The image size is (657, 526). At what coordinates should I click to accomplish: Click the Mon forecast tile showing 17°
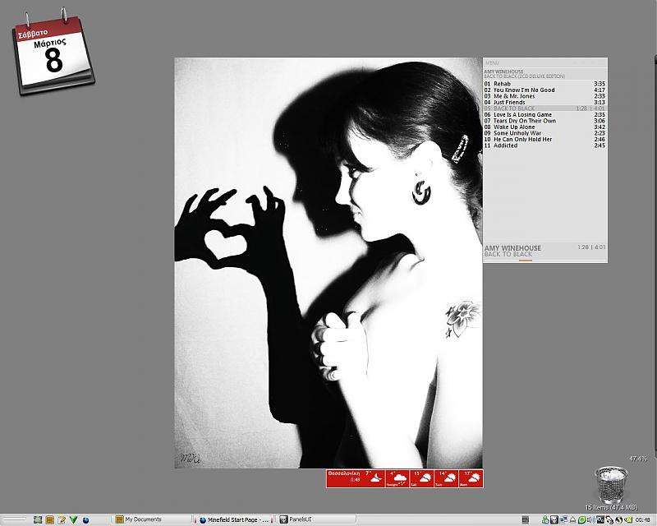pos(471,478)
